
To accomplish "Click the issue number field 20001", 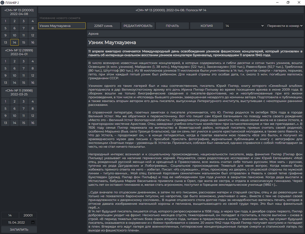I will click(28, 215).
